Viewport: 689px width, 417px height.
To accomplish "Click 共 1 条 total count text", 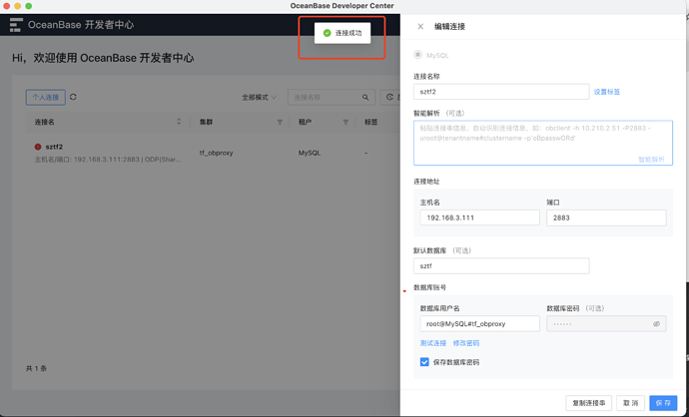I will 37,368.
